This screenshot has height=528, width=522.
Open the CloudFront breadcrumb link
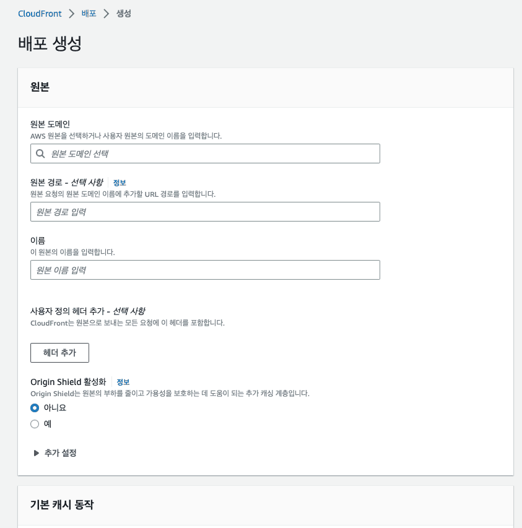click(40, 14)
